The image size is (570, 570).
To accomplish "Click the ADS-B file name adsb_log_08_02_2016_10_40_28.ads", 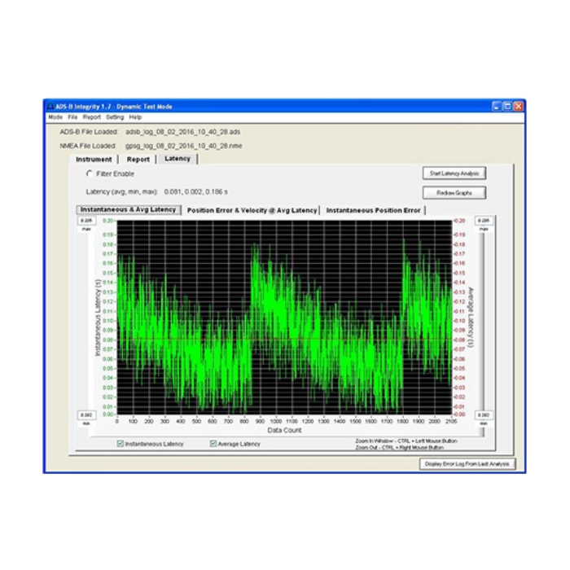I will [x=183, y=132].
